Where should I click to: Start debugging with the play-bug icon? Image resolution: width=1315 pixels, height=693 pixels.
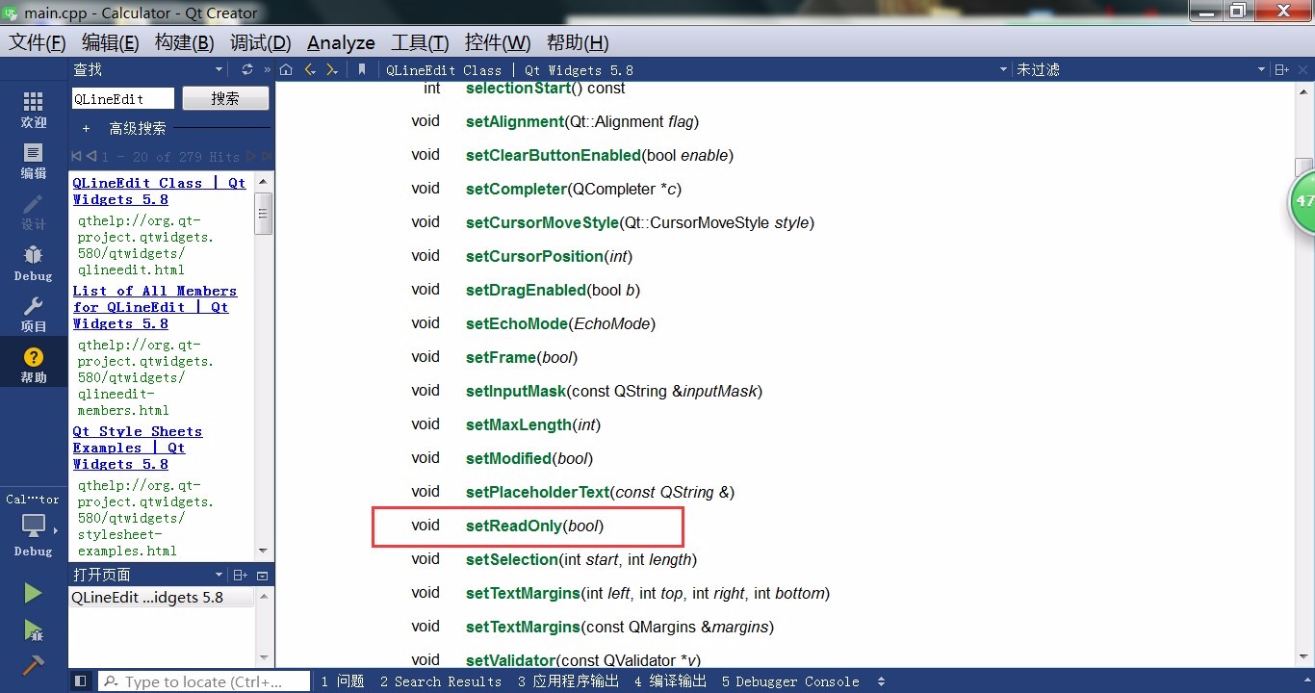point(34,630)
